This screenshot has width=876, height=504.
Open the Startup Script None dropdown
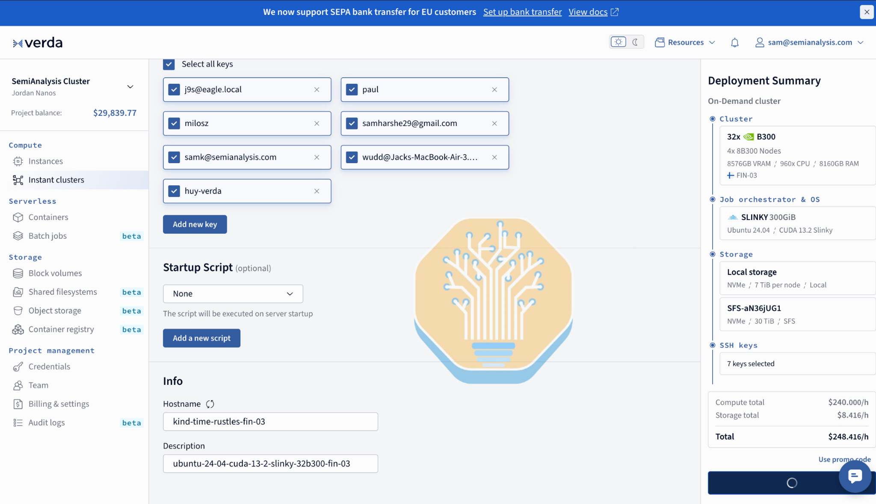coord(233,294)
